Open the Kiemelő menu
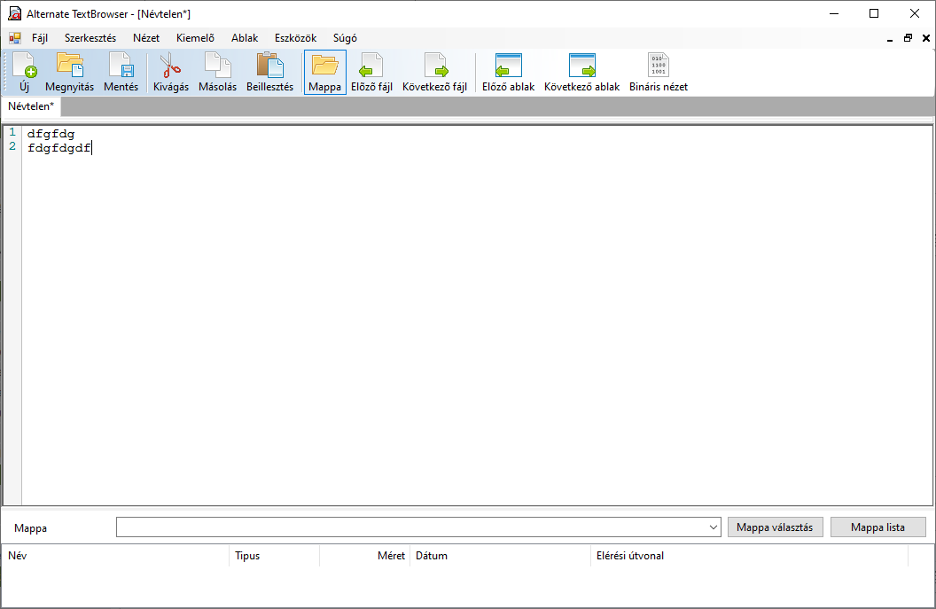 195,38
